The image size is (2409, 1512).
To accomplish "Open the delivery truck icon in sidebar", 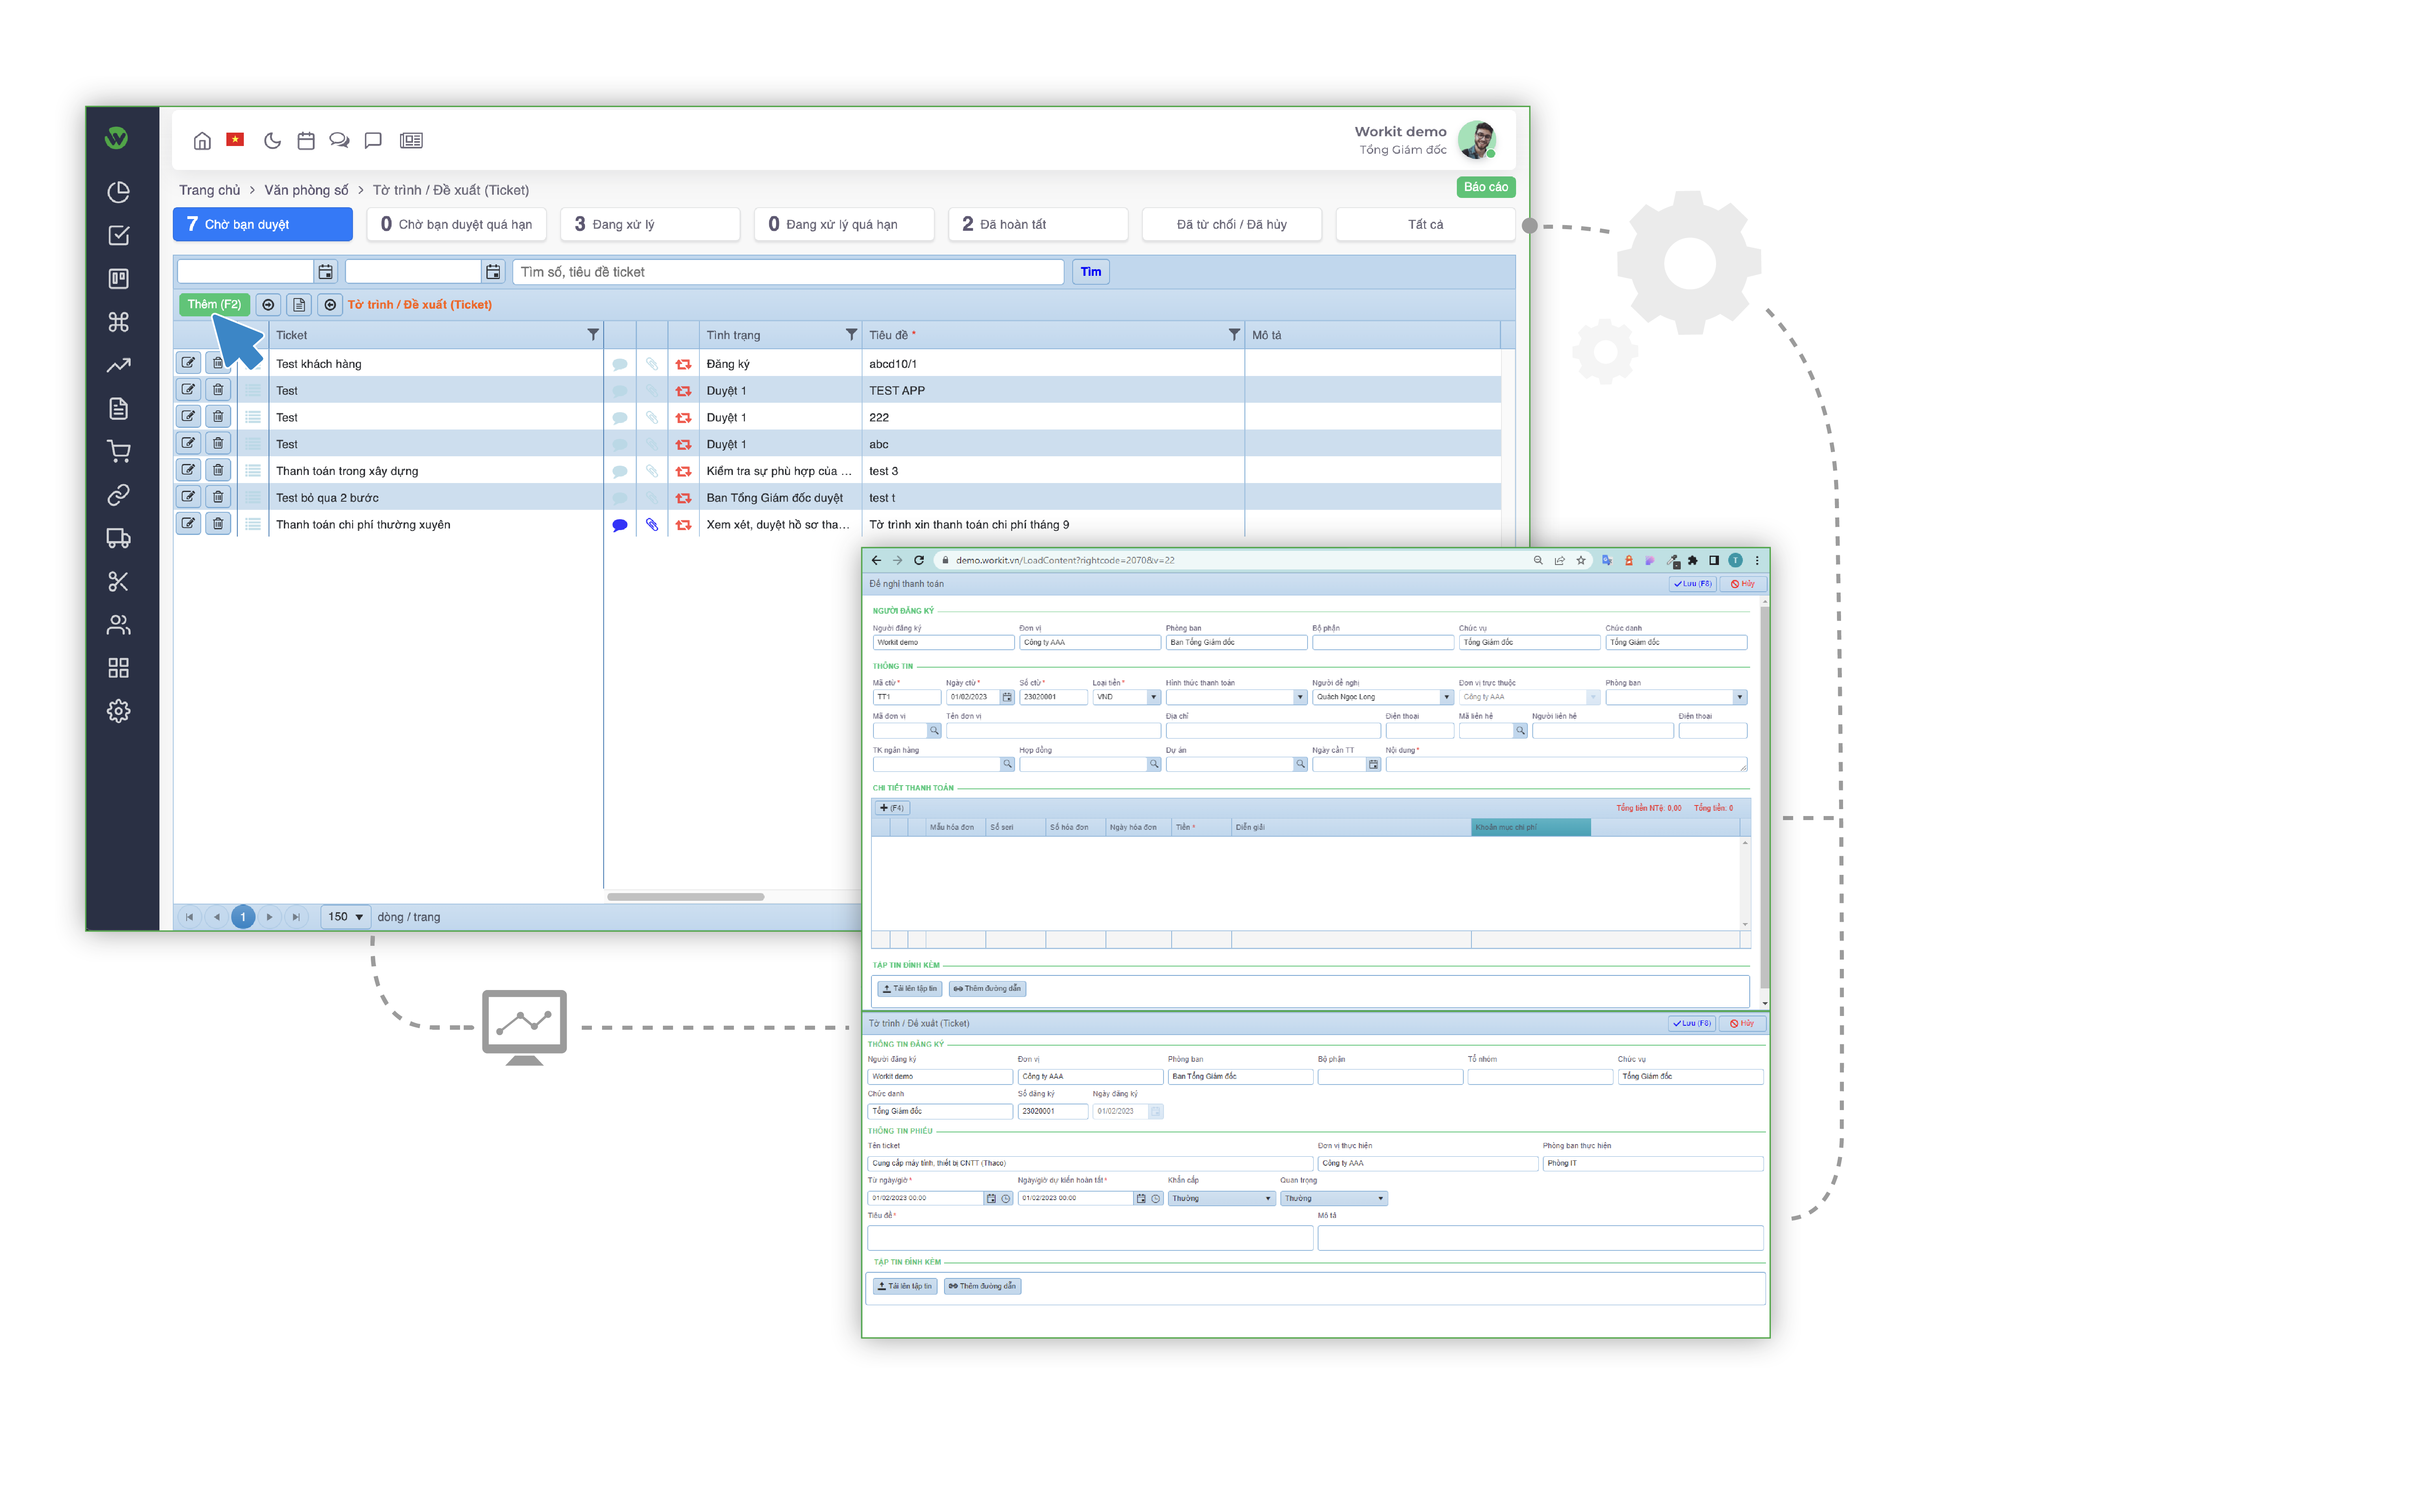I will [x=119, y=538].
